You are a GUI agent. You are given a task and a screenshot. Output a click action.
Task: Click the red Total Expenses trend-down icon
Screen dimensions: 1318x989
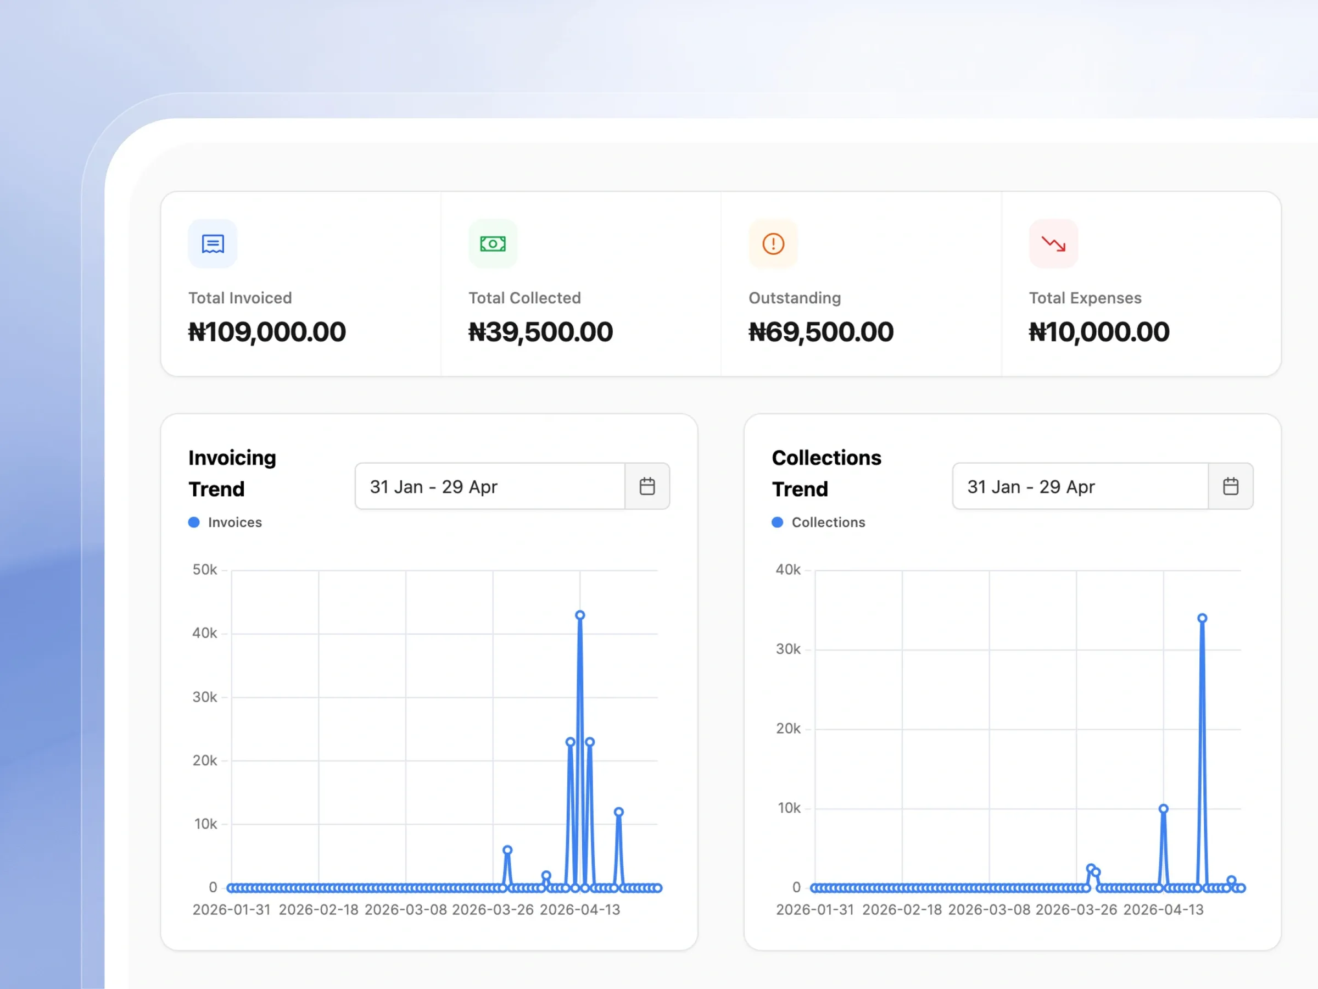[1053, 244]
